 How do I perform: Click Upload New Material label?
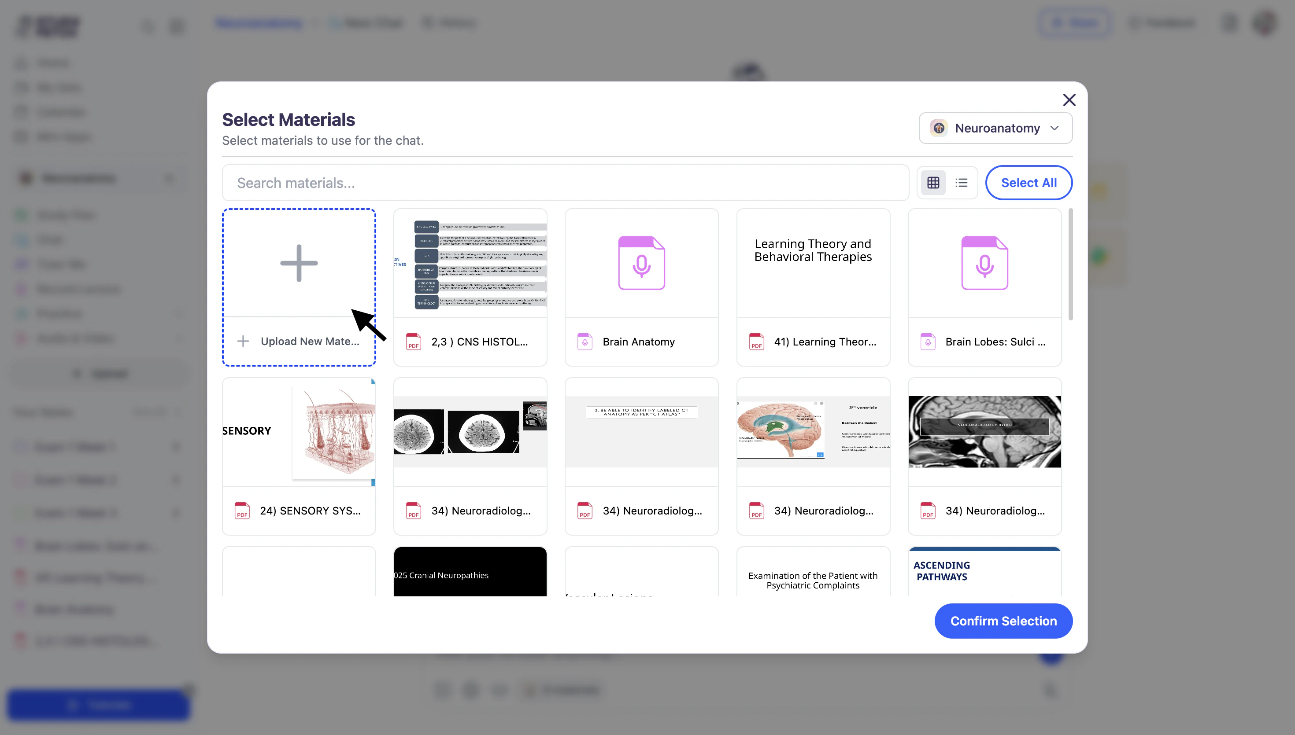[310, 341]
